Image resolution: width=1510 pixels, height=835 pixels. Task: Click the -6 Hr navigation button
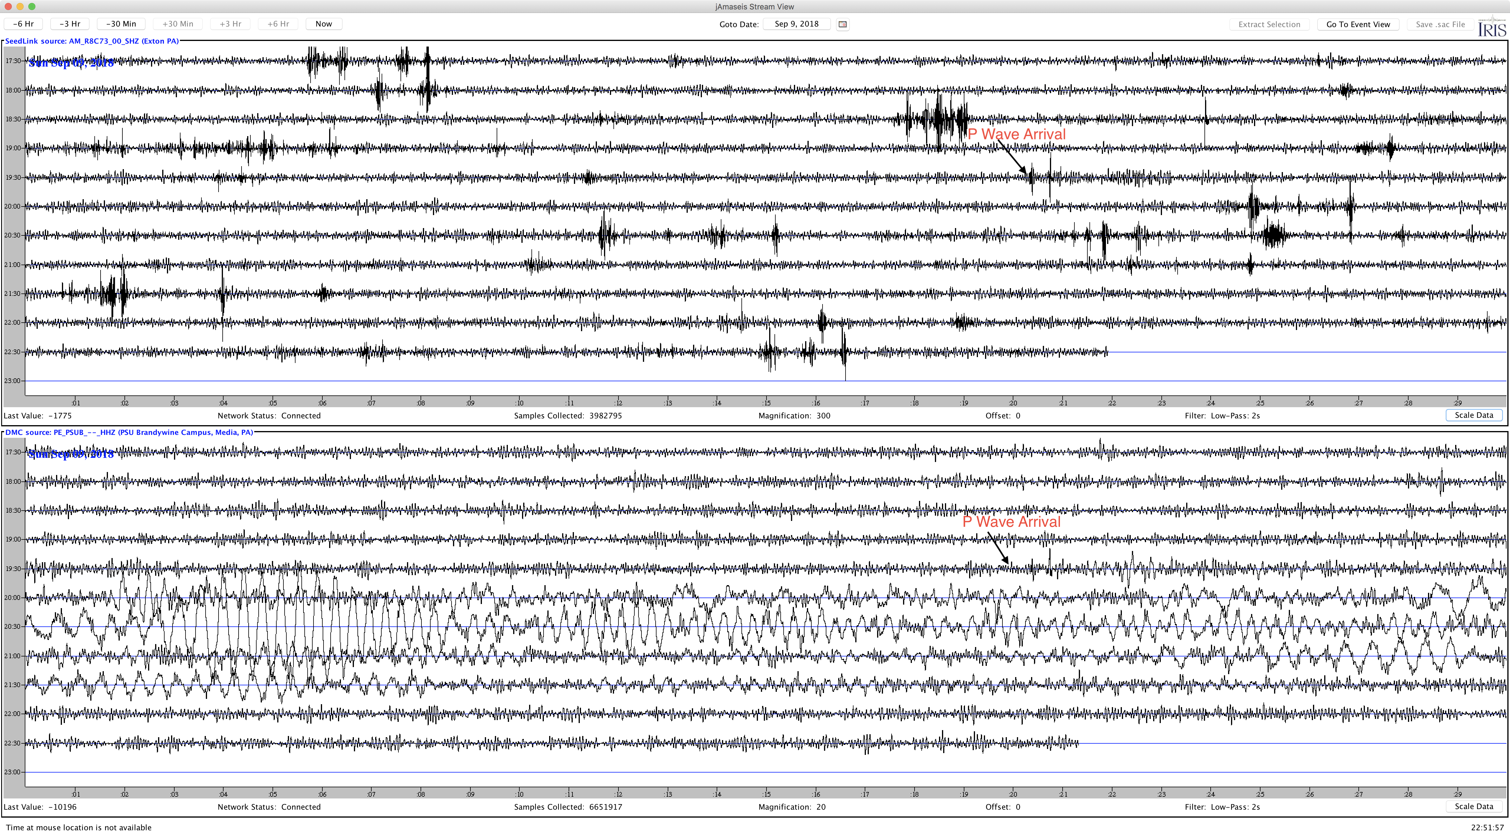click(x=23, y=24)
